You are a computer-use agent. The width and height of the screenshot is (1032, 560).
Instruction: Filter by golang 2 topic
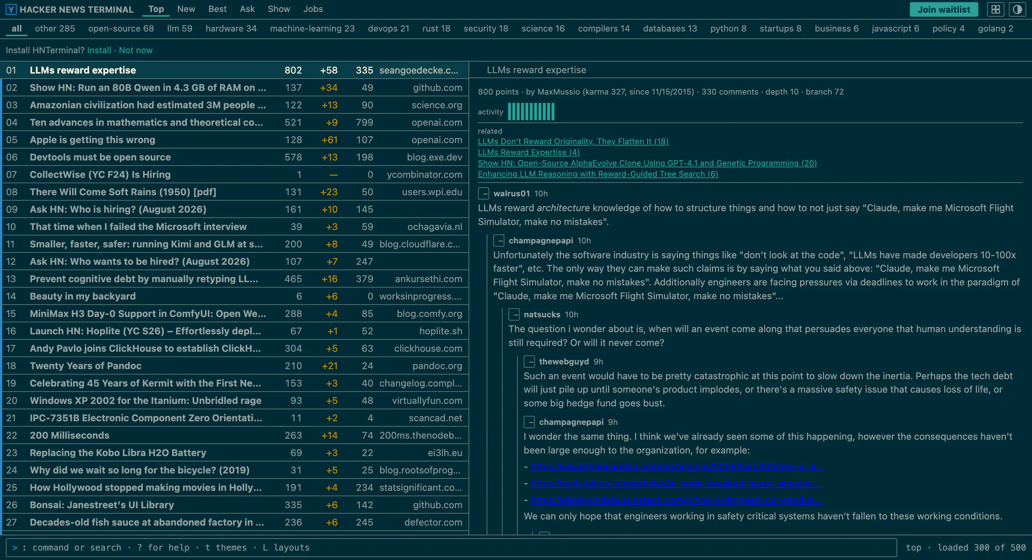tap(995, 29)
